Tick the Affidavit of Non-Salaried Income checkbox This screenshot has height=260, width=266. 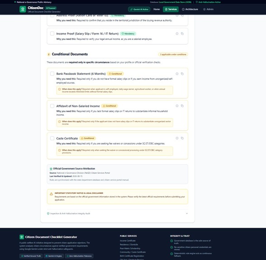coord(52,106)
